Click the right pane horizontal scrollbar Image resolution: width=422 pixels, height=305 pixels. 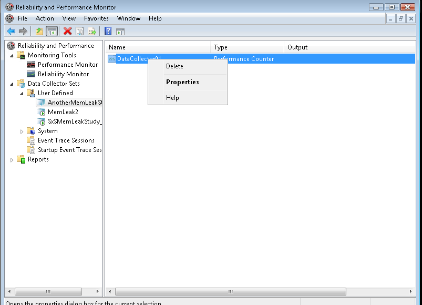click(x=230, y=291)
